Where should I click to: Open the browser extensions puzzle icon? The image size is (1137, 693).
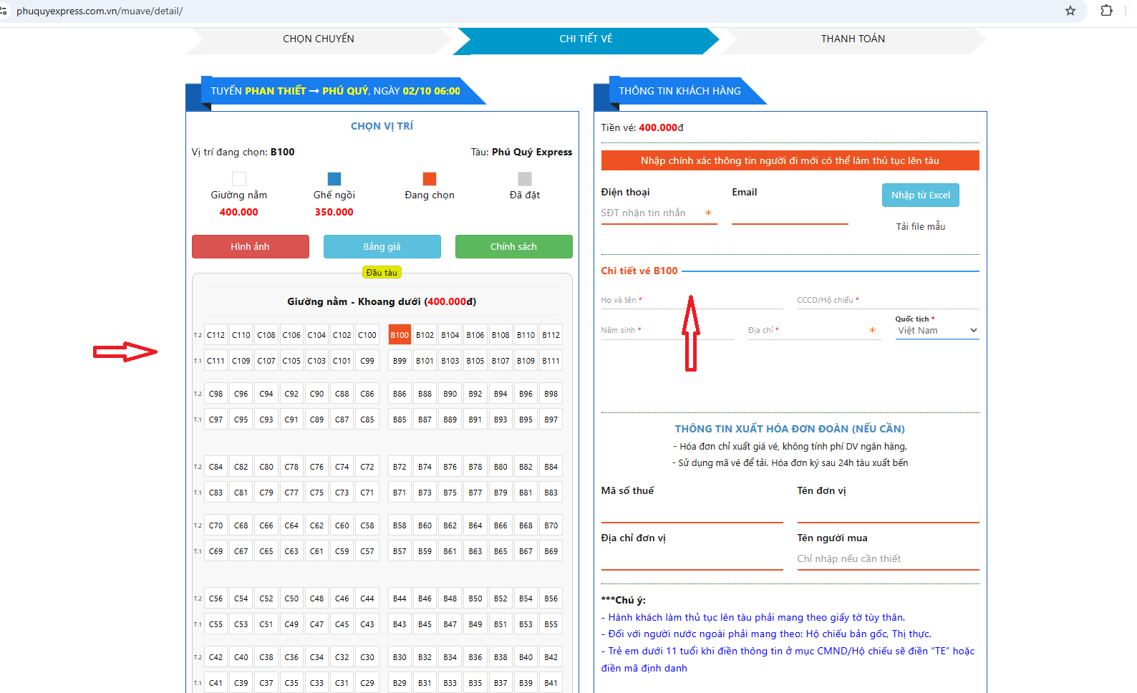pos(1106,11)
